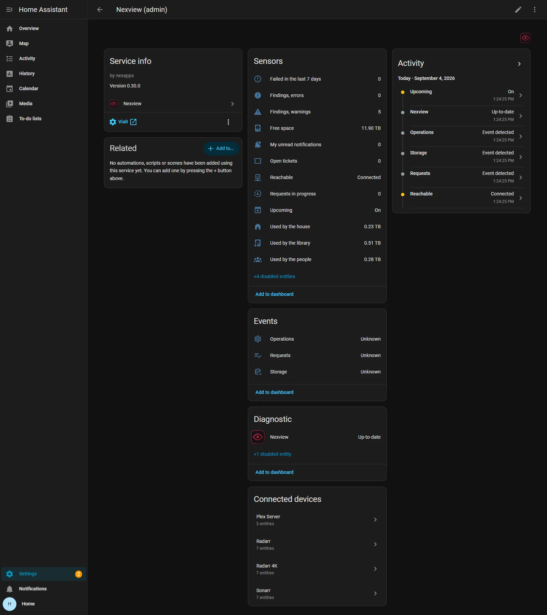Image resolution: width=547 pixels, height=615 pixels.
Task: Select the Reachable sensor row
Action: coord(317,177)
